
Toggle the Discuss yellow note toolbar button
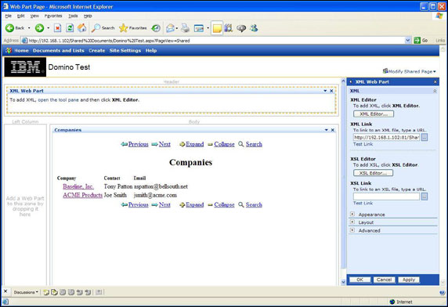pos(217,28)
